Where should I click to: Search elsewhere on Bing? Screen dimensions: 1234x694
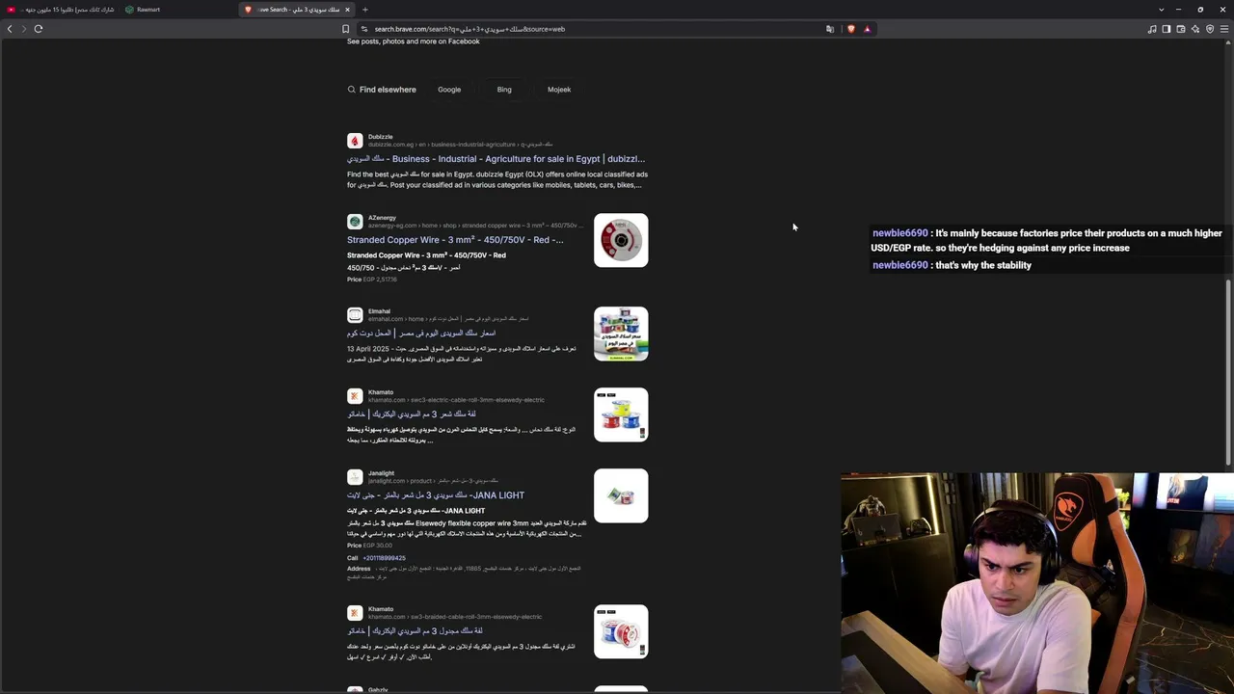click(x=504, y=90)
